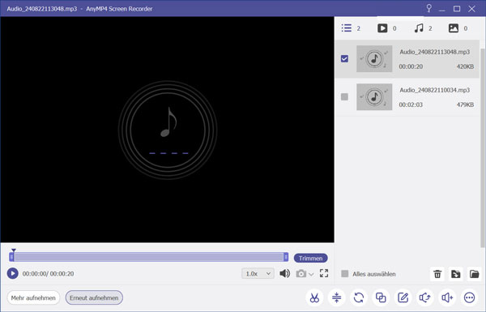486x312 pixels.
Task: Open the file merger tool
Action: tap(381, 297)
